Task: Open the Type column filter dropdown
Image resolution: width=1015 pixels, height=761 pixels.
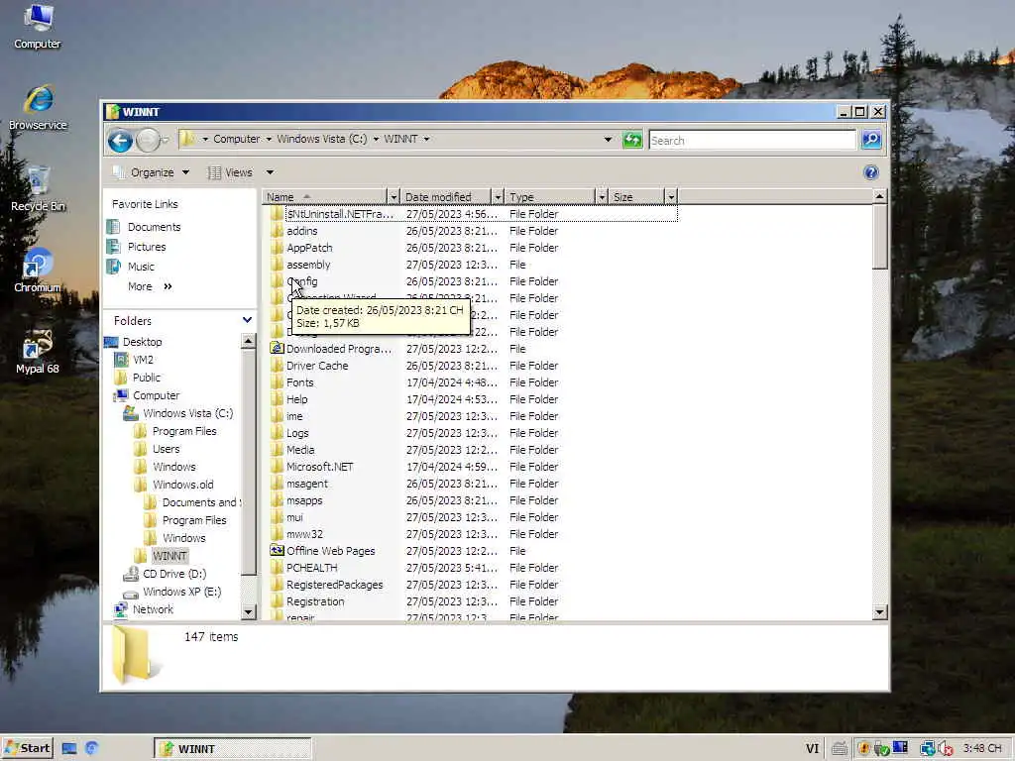Action: (602, 197)
